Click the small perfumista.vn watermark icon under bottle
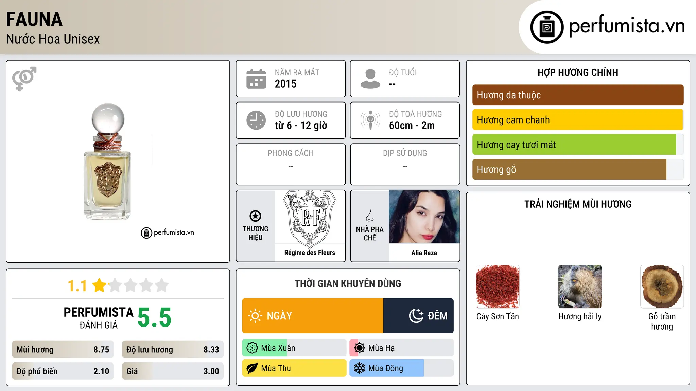The image size is (696, 391). pos(146,233)
